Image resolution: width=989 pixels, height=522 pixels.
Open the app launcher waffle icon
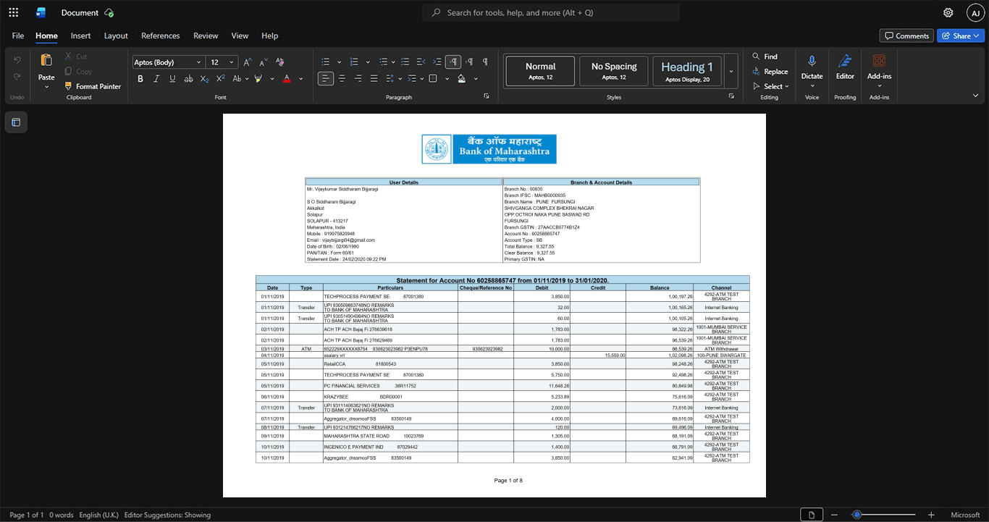(13, 12)
